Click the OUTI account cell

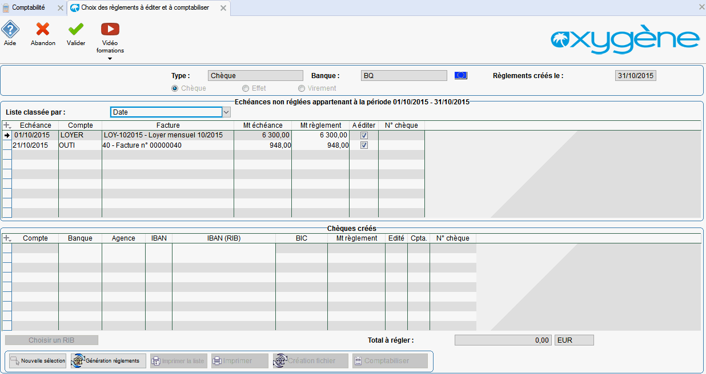[80, 145]
